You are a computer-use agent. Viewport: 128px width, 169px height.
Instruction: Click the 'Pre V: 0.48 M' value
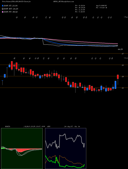tap(101, 8)
